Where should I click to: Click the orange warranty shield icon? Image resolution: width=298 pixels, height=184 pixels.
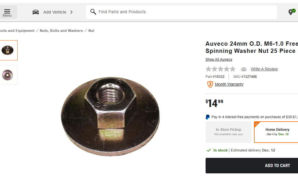tap(210, 84)
